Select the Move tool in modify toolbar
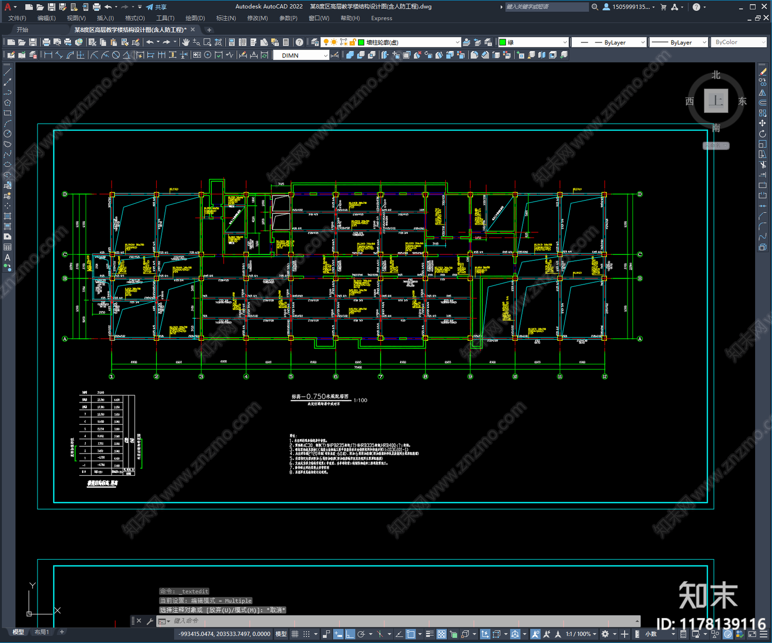 tap(762, 123)
